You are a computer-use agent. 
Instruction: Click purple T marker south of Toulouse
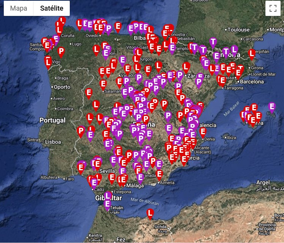(213, 42)
